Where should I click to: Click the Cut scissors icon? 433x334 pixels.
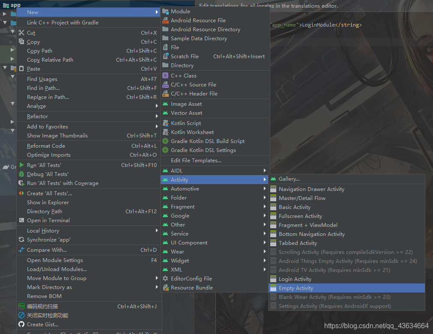[x=21, y=33]
